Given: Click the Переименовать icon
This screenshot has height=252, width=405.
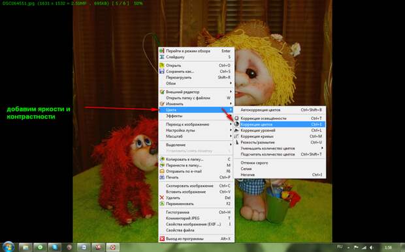Looking at the screenshot, I should click(x=162, y=204).
